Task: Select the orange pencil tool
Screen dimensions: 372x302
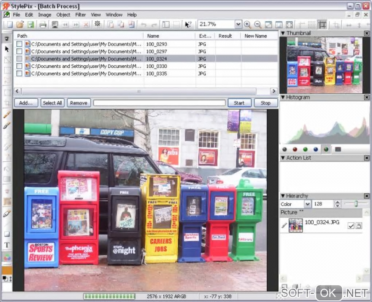Action: [x=7, y=115]
